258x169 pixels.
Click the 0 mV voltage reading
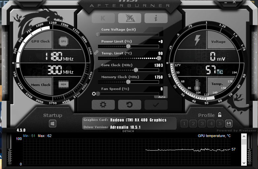(x=217, y=57)
